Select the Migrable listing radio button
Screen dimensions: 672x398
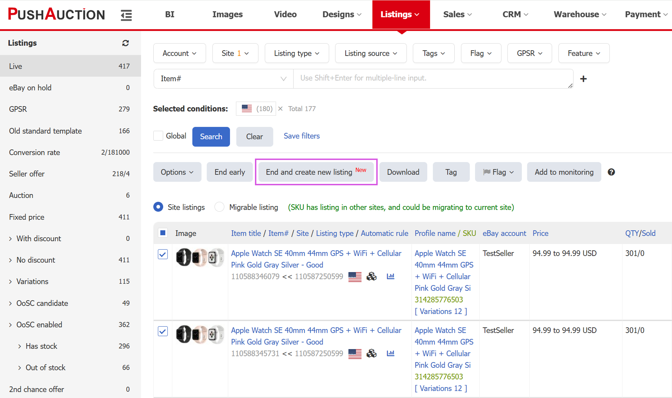click(x=219, y=207)
